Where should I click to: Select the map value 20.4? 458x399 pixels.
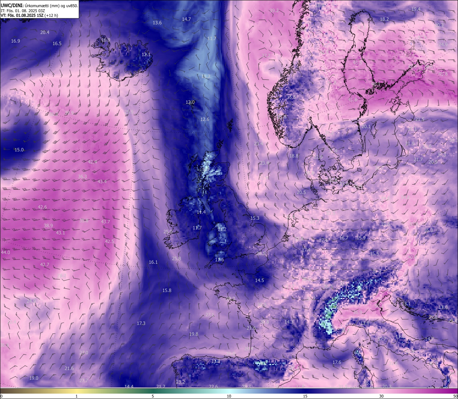tap(45, 32)
